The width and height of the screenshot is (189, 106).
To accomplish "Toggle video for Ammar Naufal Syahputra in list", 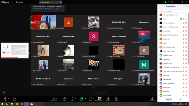I will point(186,27).
